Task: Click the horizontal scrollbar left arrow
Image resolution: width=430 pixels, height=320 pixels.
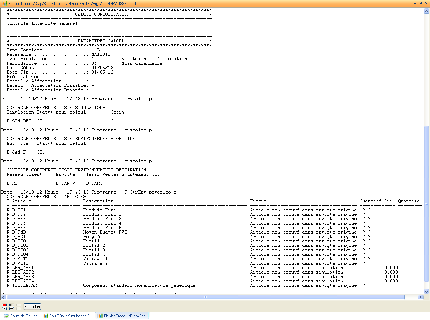Action: 3,297
